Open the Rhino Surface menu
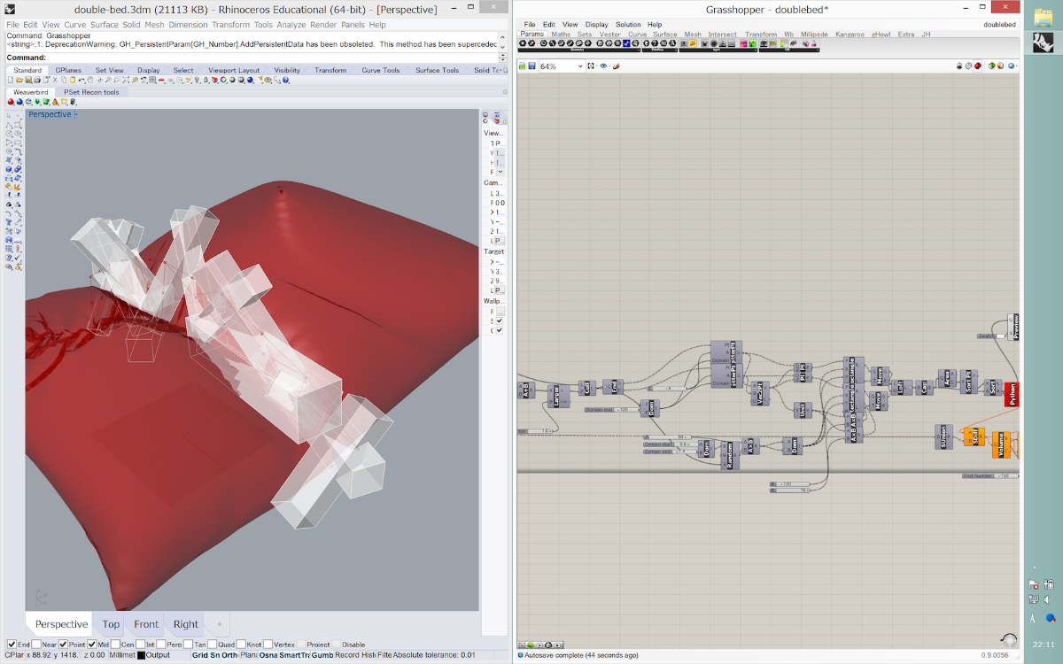This screenshot has width=1063, height=664. tap(104, 25)
